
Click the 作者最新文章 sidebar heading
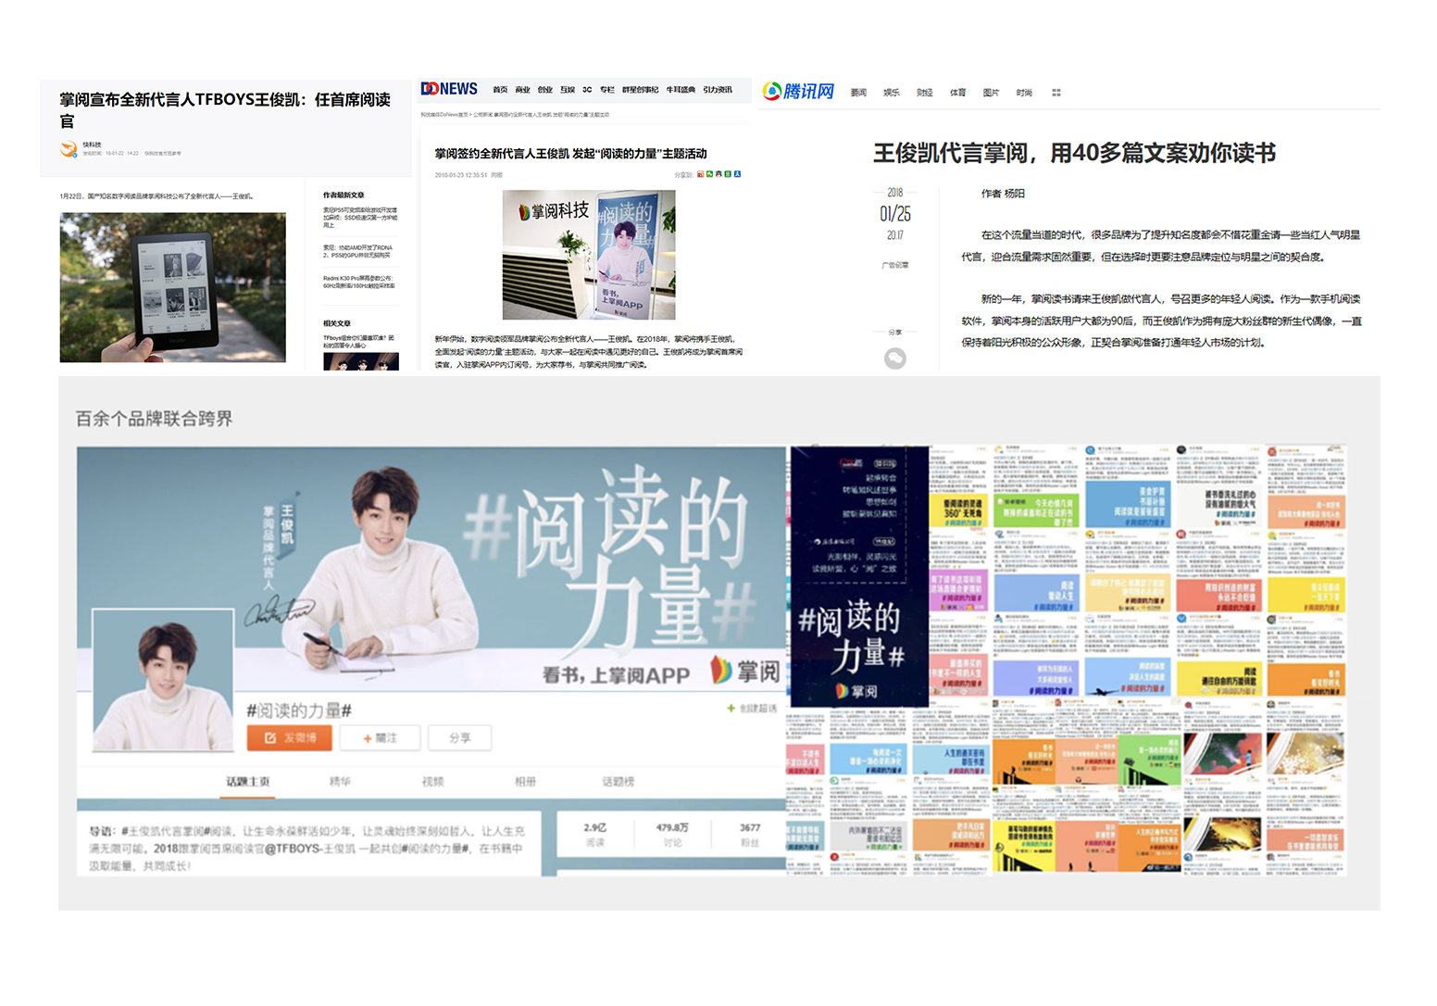(344, 195)
